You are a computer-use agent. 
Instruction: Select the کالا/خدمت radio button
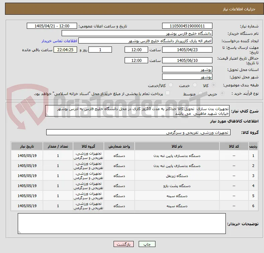pyautogui.click(x=171, y=85)
